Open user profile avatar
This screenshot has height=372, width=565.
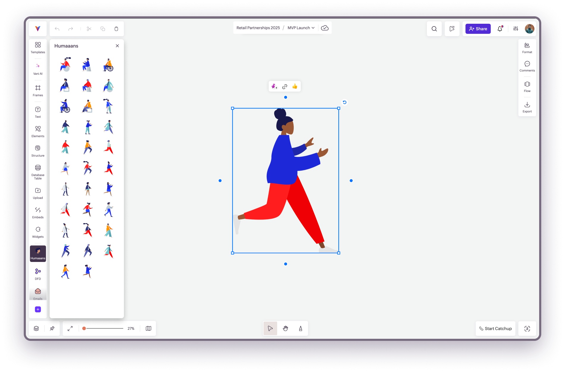tap(529, 29)
